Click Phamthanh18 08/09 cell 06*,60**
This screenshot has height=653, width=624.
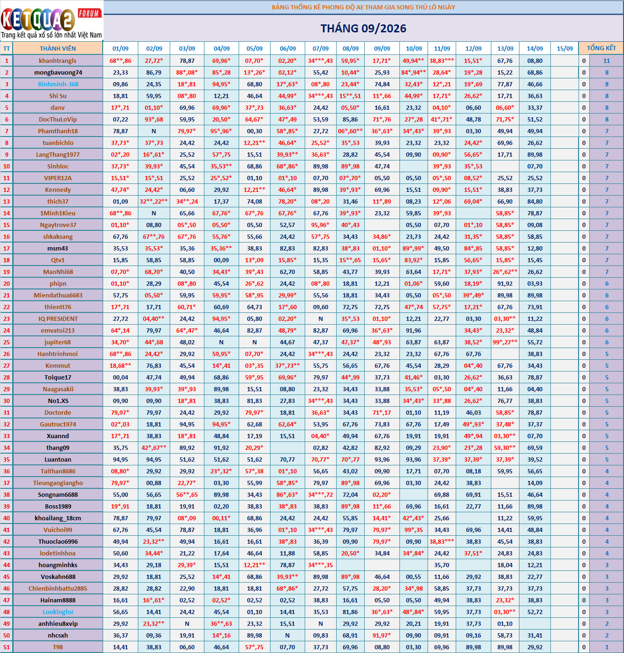coord(350,131)
